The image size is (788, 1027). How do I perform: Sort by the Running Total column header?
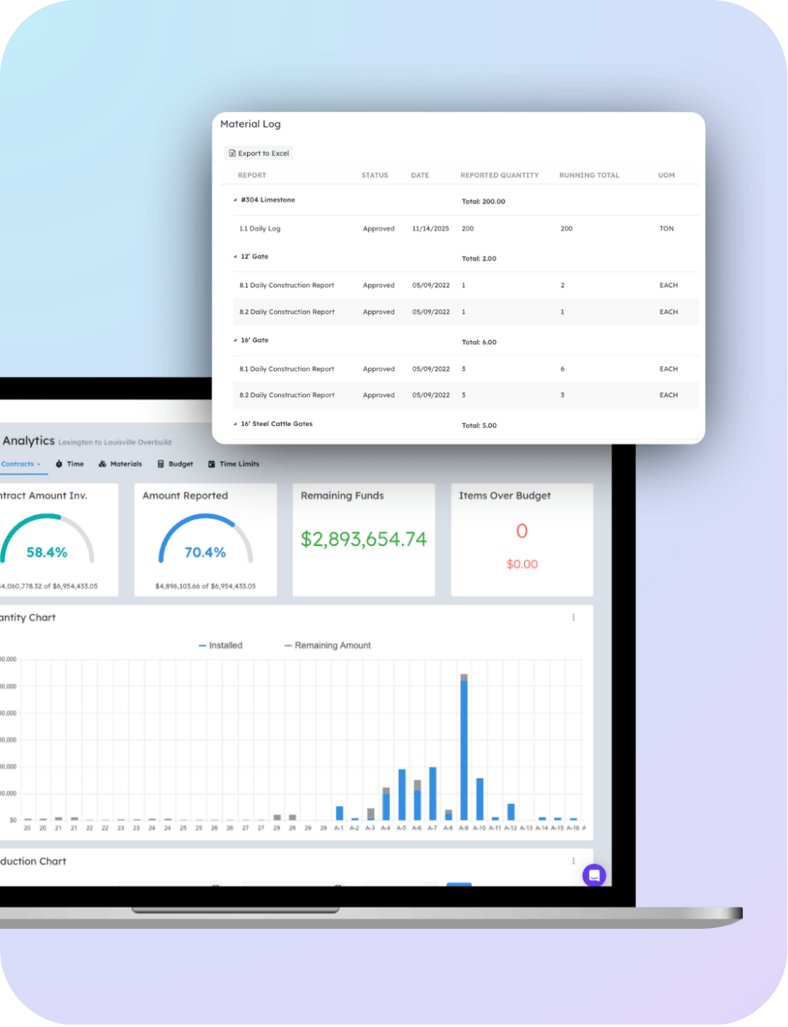pyautogui.click(x=589, y=175)
